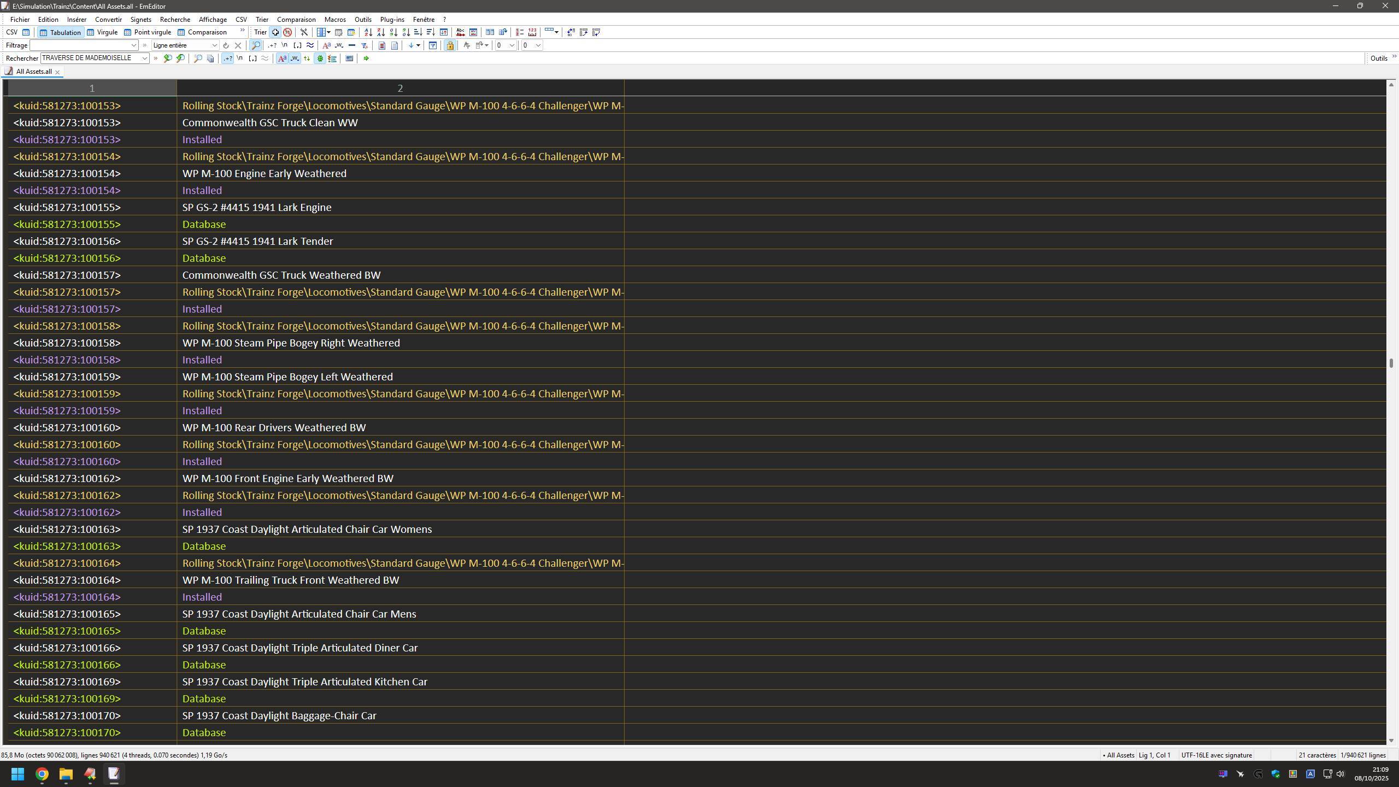Clear filter with the X icon
Image resolution: width=1399 pixels, height=787 pixels.
tap(238, 45)
